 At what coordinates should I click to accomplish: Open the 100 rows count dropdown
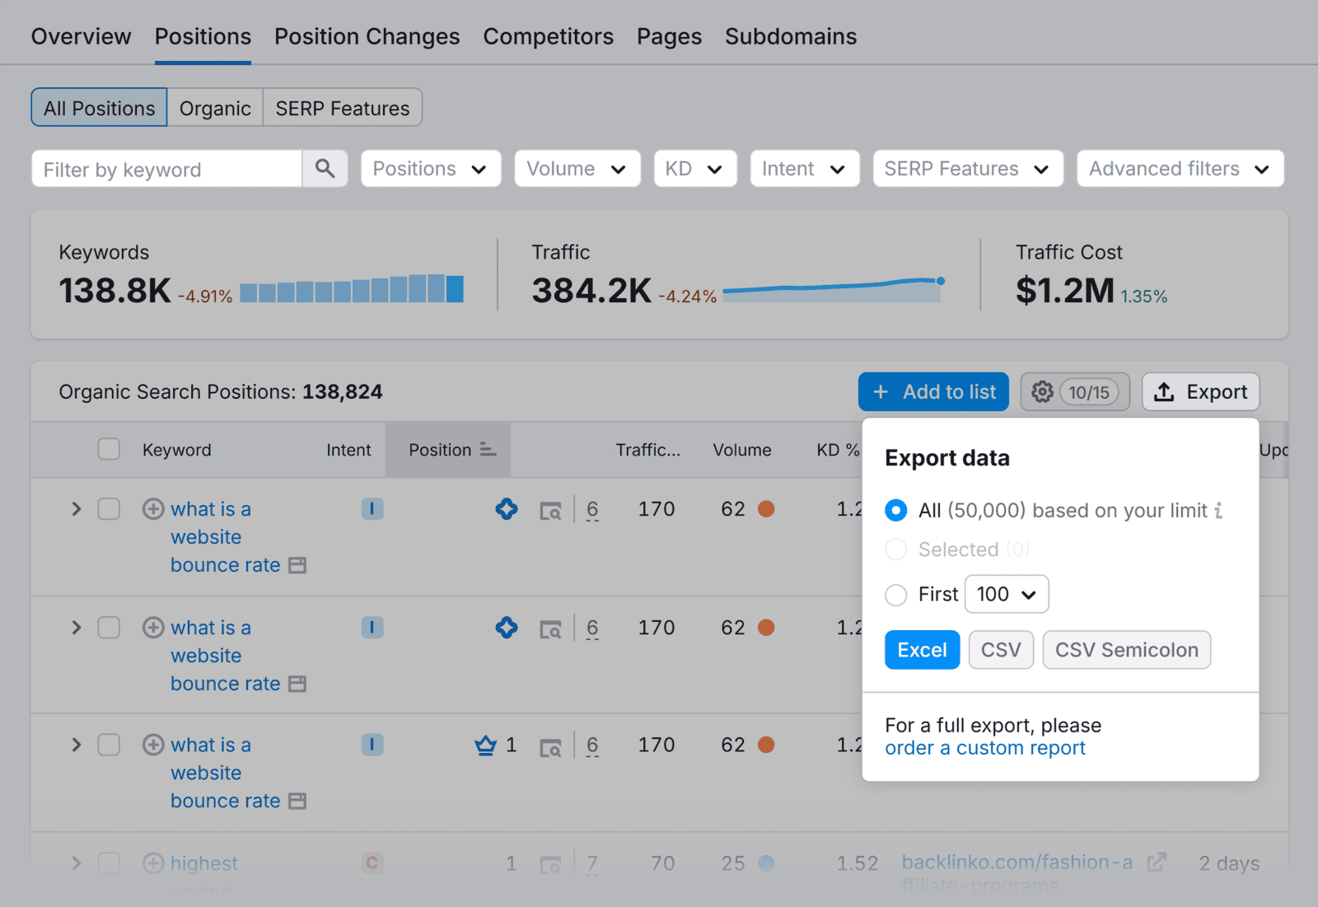pyautogui.click(x=1006, y=594)
